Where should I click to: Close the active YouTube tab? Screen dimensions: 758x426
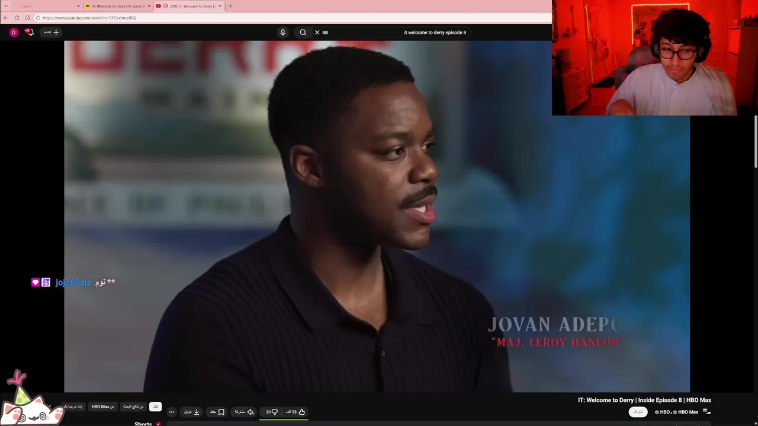(x=220, y=6)
